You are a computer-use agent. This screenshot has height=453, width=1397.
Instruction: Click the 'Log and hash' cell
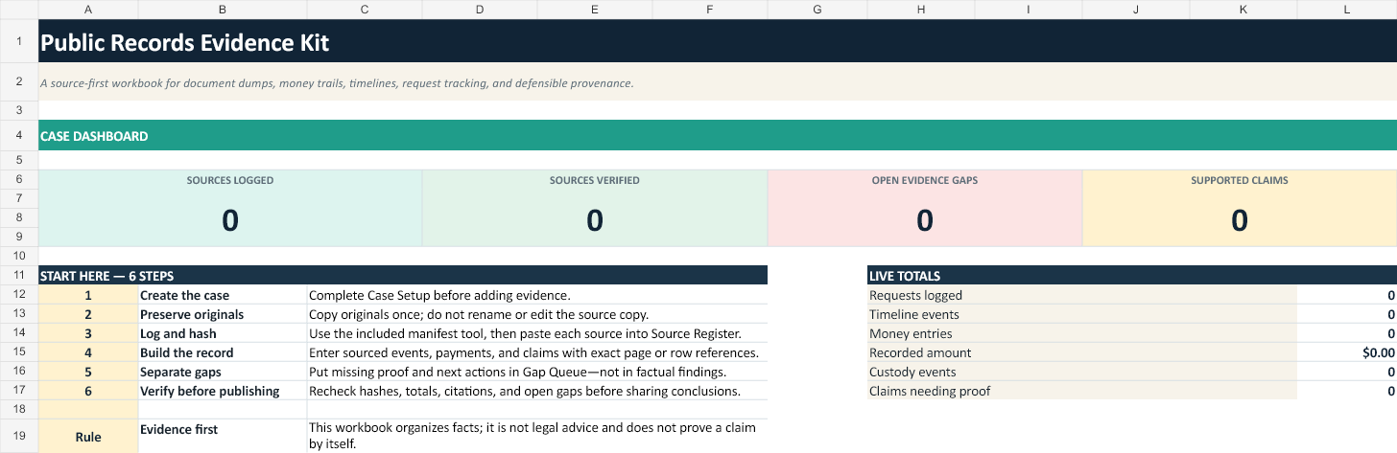(x=223, y=333)
